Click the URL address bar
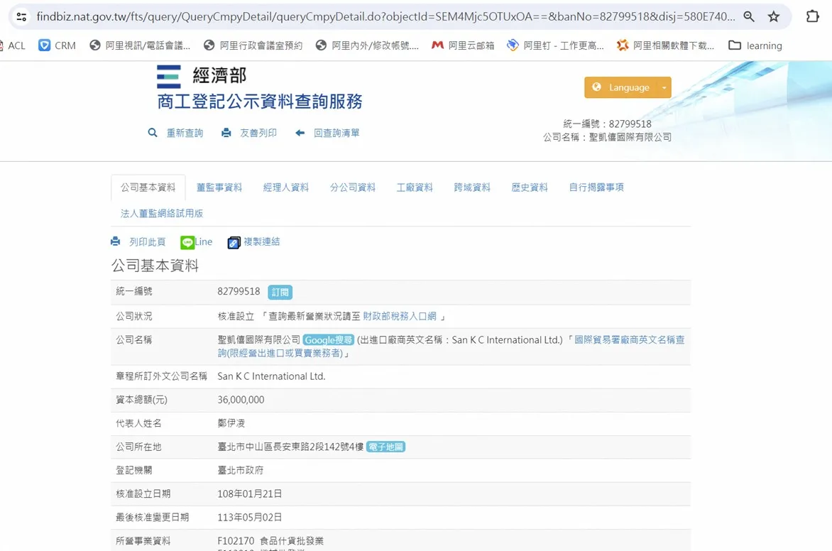832x551 pixels. click(383, 16)
